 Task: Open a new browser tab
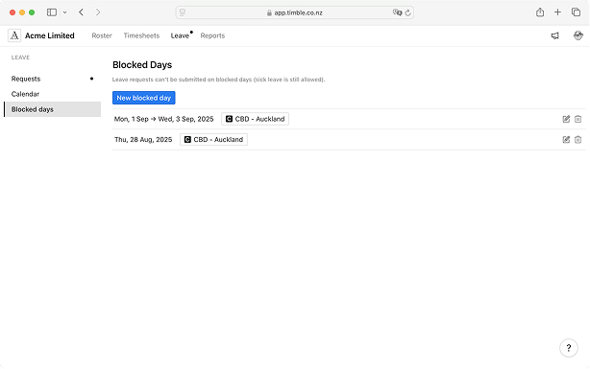(557, 12)
